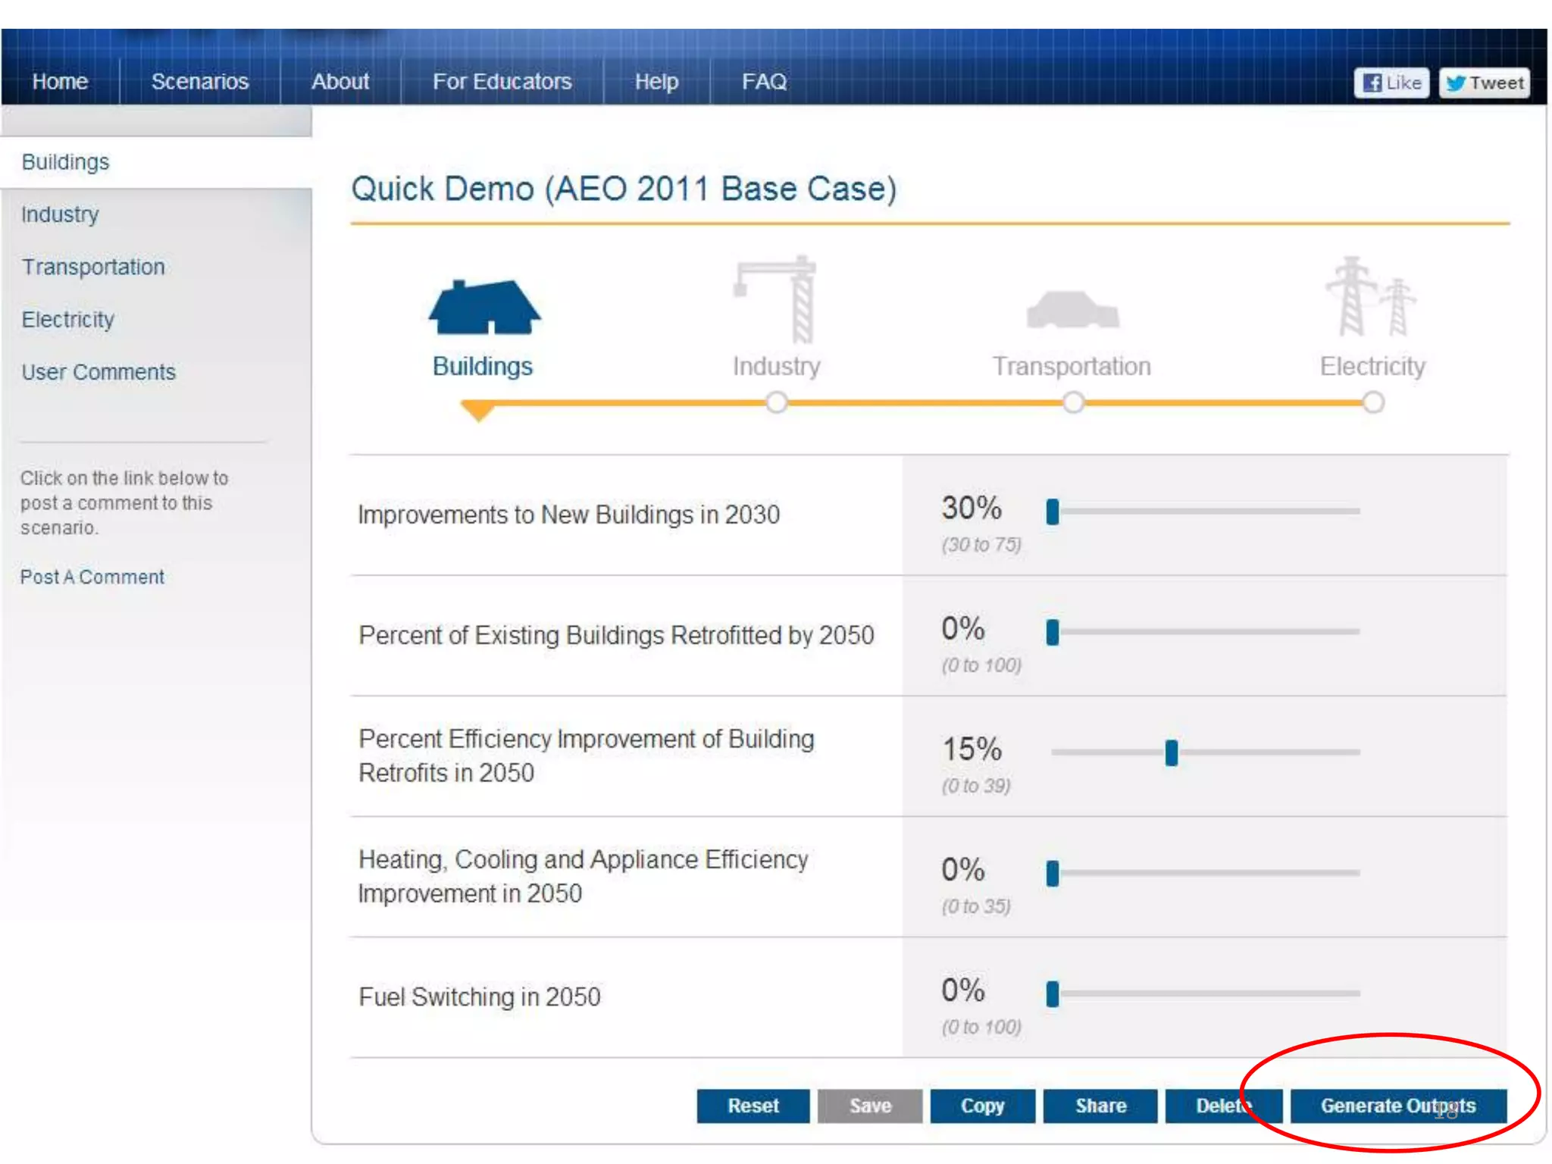Click the Copy scenario button
The image size is (1552, 1164).
[982, 1106]
